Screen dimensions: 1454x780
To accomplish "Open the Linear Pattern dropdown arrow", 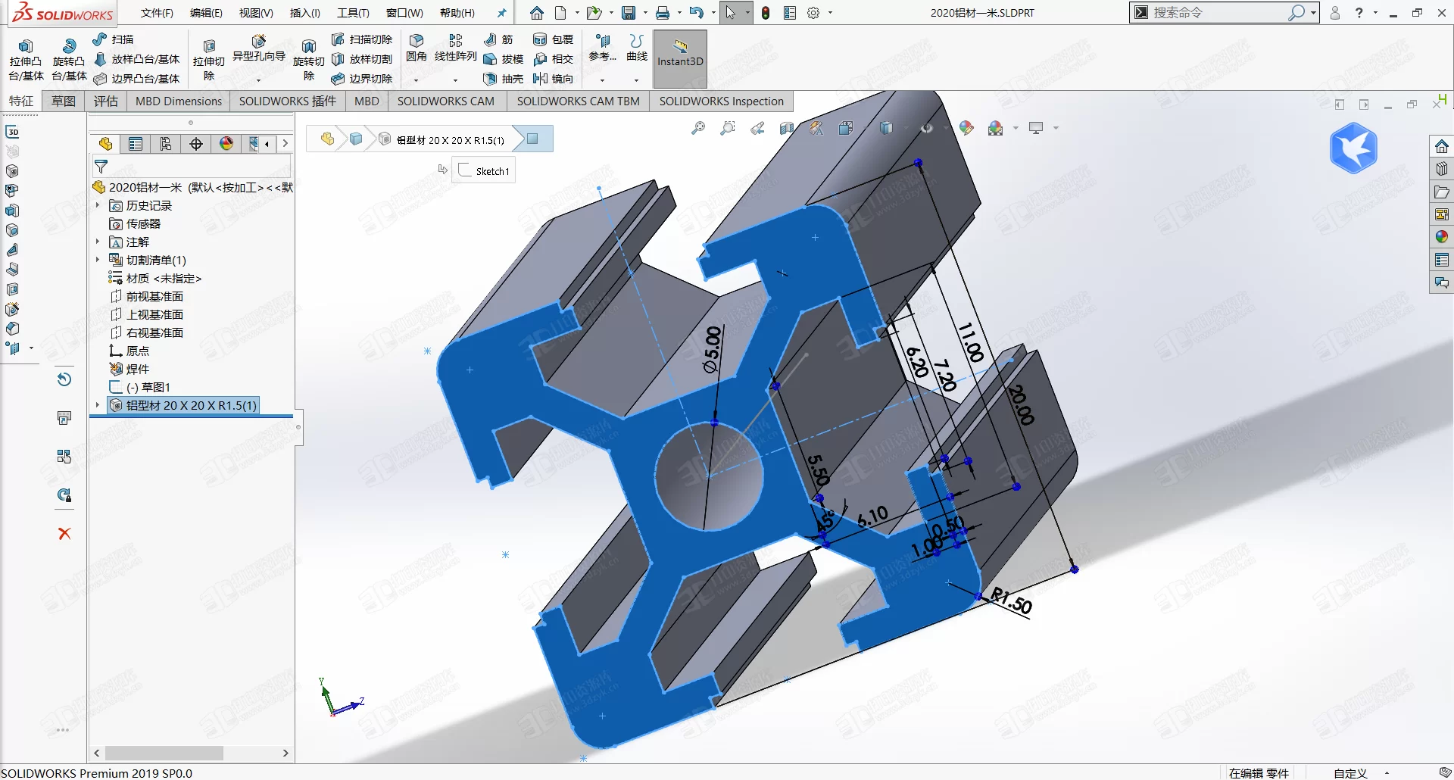I will (455, 80).
